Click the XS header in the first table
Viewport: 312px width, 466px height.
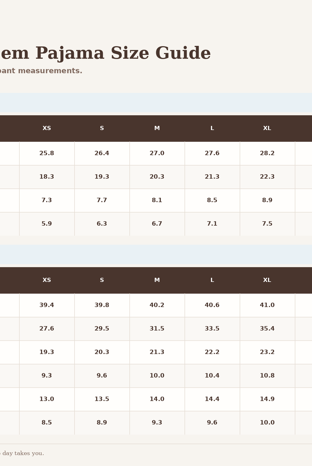47,128
